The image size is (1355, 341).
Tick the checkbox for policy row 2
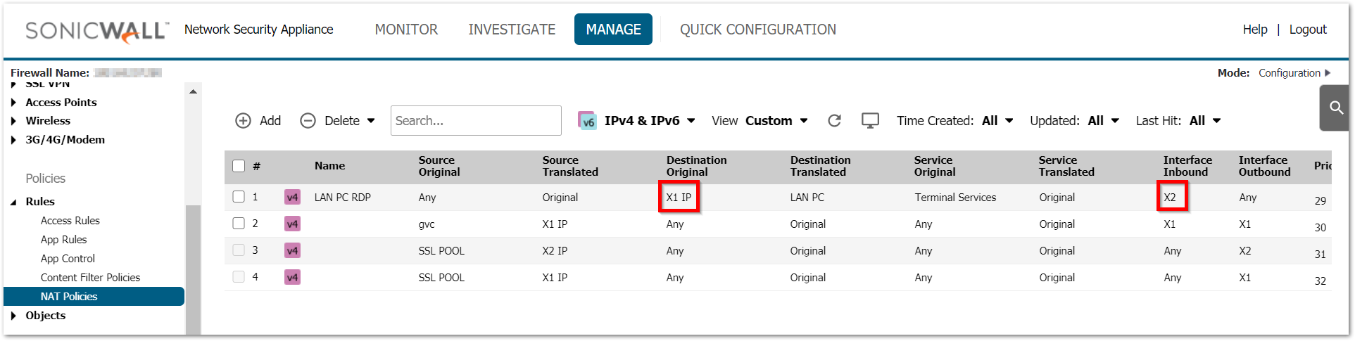pos(239,224)
